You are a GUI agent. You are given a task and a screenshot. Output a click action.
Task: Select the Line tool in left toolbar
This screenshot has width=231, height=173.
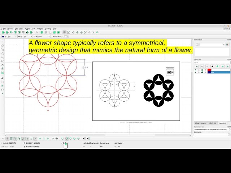pyautogui.click(x=3, y=42)
